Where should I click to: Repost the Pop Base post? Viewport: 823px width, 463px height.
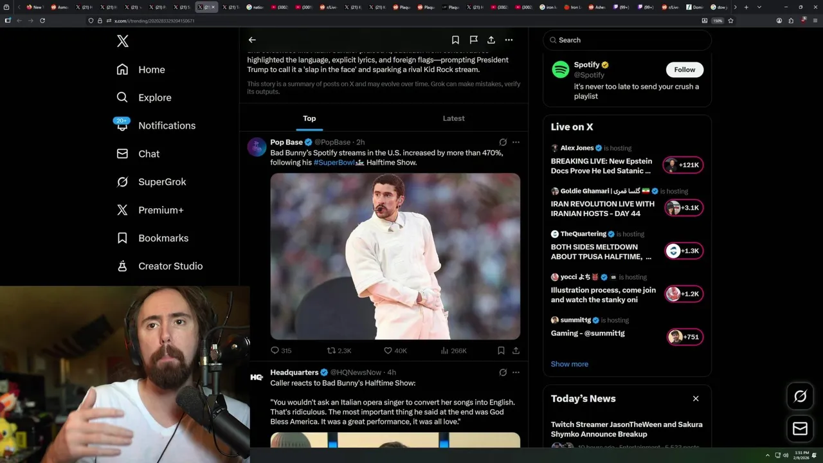pos(339,350)
